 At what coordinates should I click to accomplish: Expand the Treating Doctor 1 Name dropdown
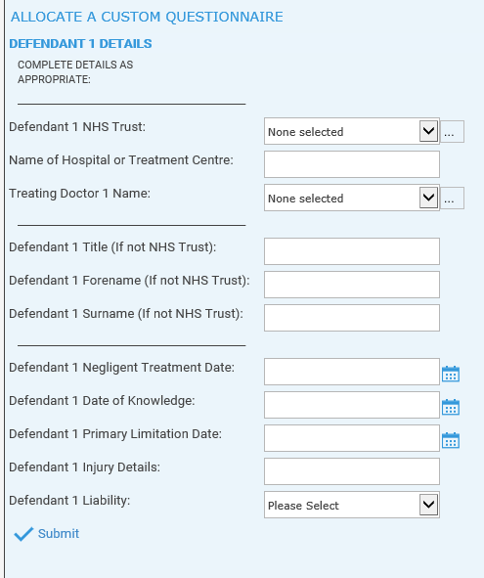(x=352, y=198)
